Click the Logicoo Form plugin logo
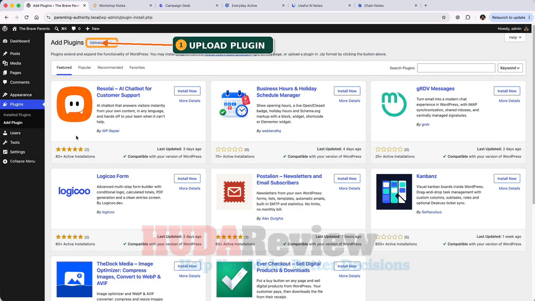The image size is (535, 301). pyautogui.click(x=74, y=192)
